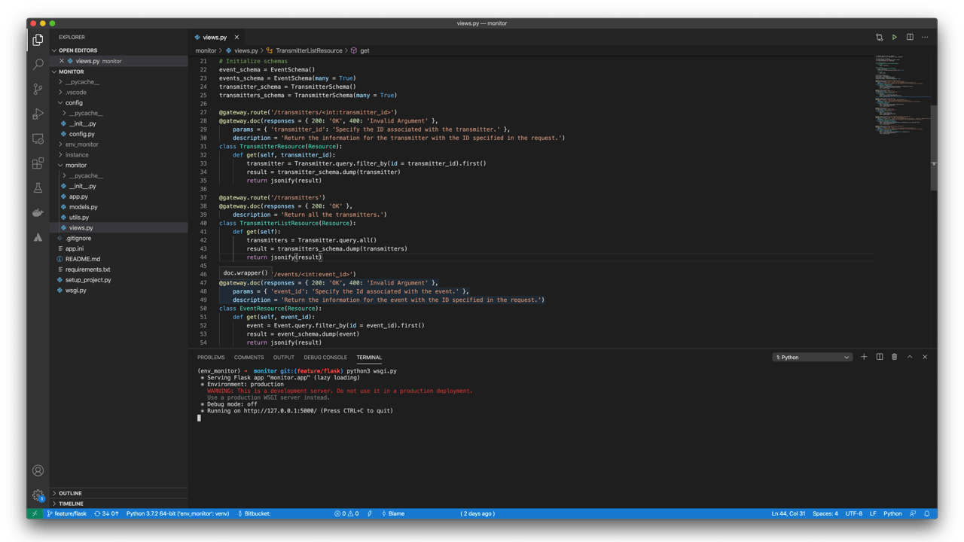The width and height of the screenshot is (964, 542).
Task: Open the feedback icon in the status bar
Action: 913,513
